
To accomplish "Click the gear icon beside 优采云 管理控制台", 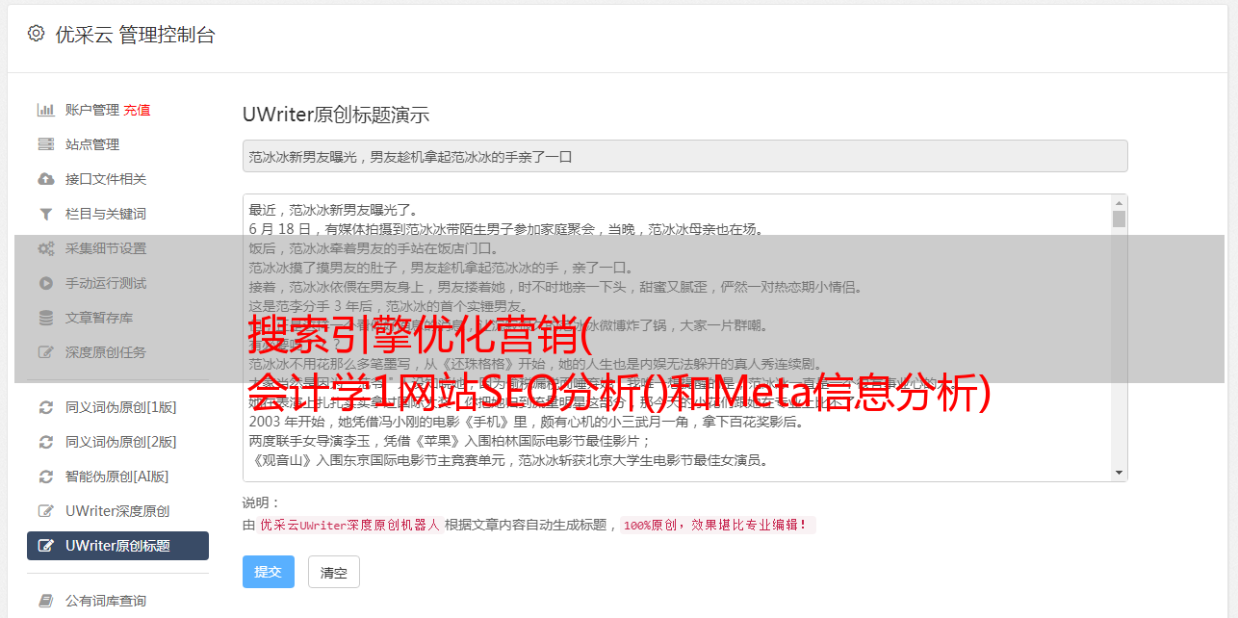I will (x=36, y=34).
